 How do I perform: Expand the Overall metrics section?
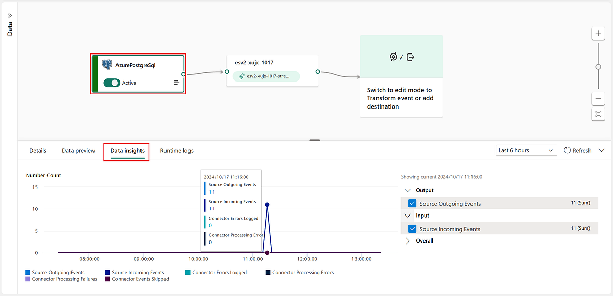(x=407, y=241)
